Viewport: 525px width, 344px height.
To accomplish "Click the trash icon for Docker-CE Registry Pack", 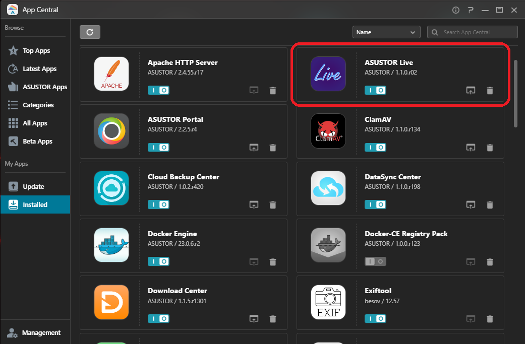I will coord(490,262).
